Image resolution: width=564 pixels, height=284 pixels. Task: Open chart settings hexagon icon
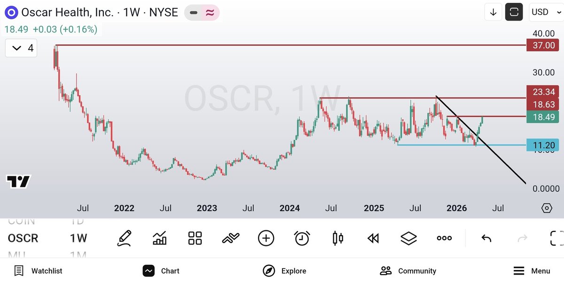(547, 208)
